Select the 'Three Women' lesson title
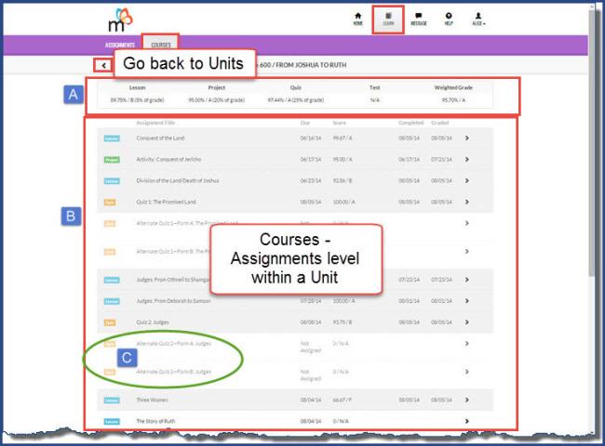Viewport: 605px width, 446px height. coord(152,400)
